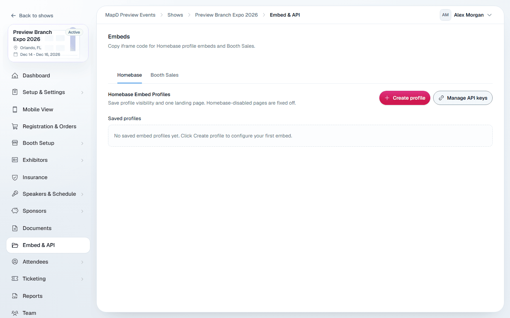
Task: Click the Setup & Settings clipboard icon
Action: point(15,92)
